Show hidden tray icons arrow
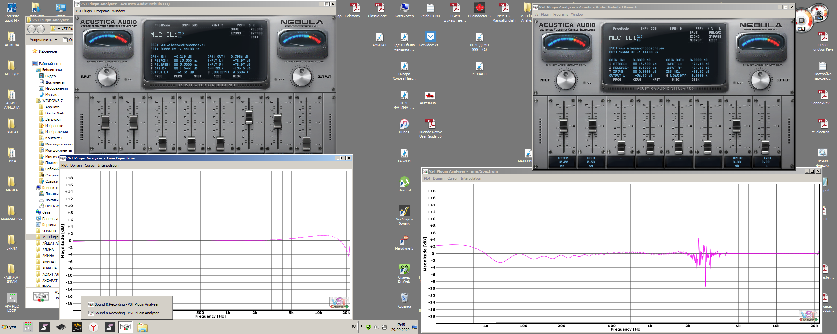 coord(361,327)
